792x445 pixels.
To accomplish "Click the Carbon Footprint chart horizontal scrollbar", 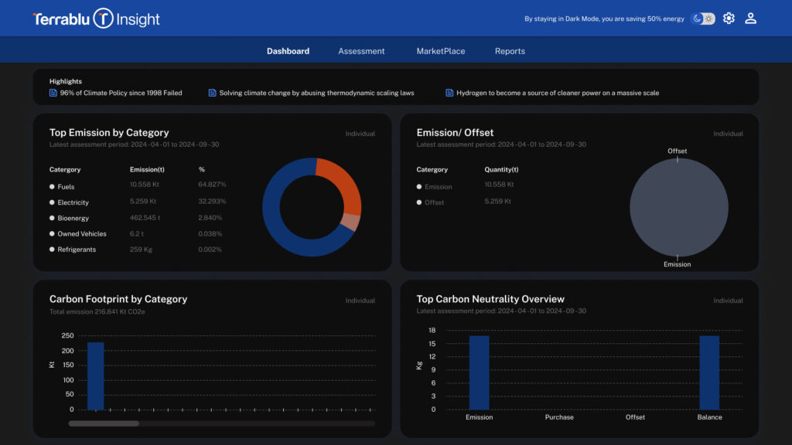I will [x=104, y=423].
